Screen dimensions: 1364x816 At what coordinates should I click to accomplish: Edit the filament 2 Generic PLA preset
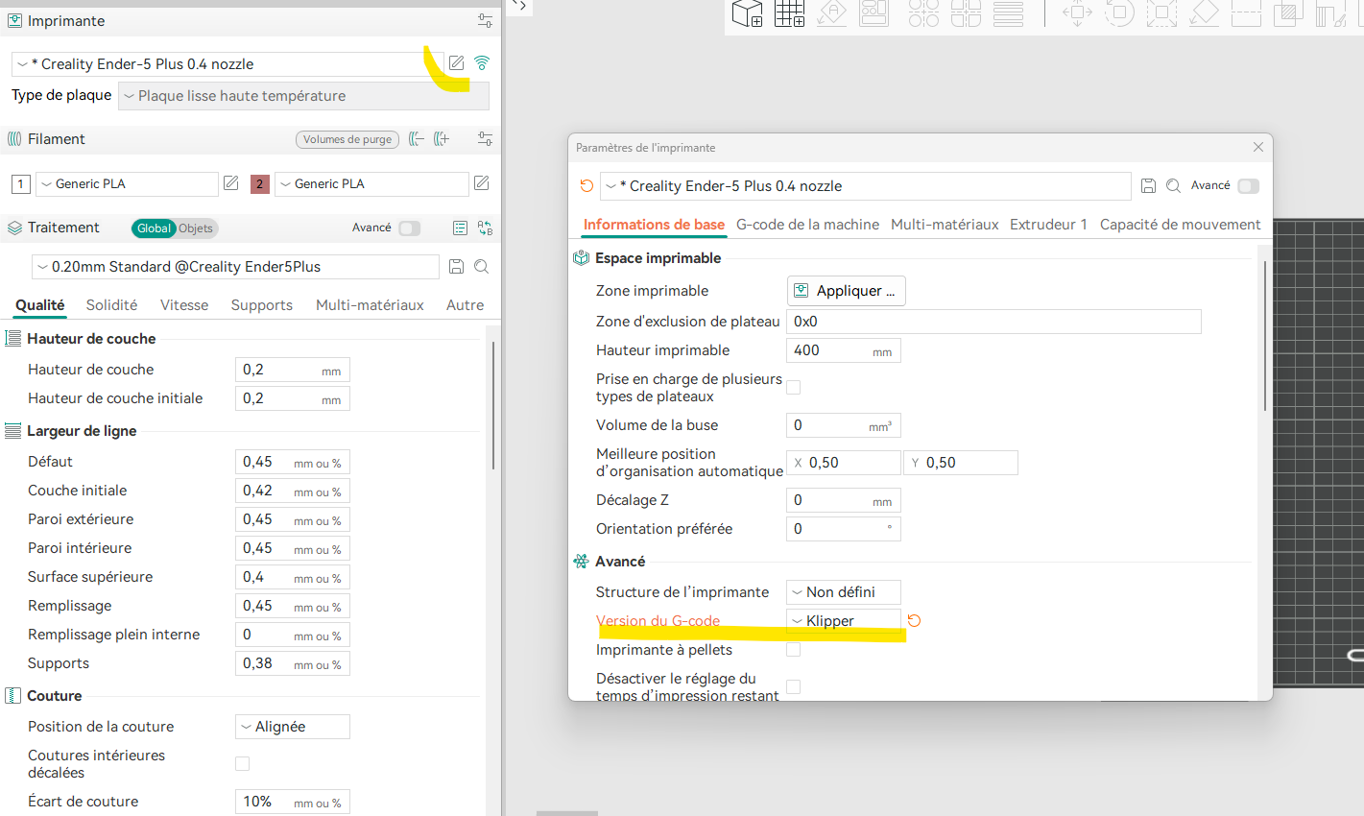tap(482, 183)
